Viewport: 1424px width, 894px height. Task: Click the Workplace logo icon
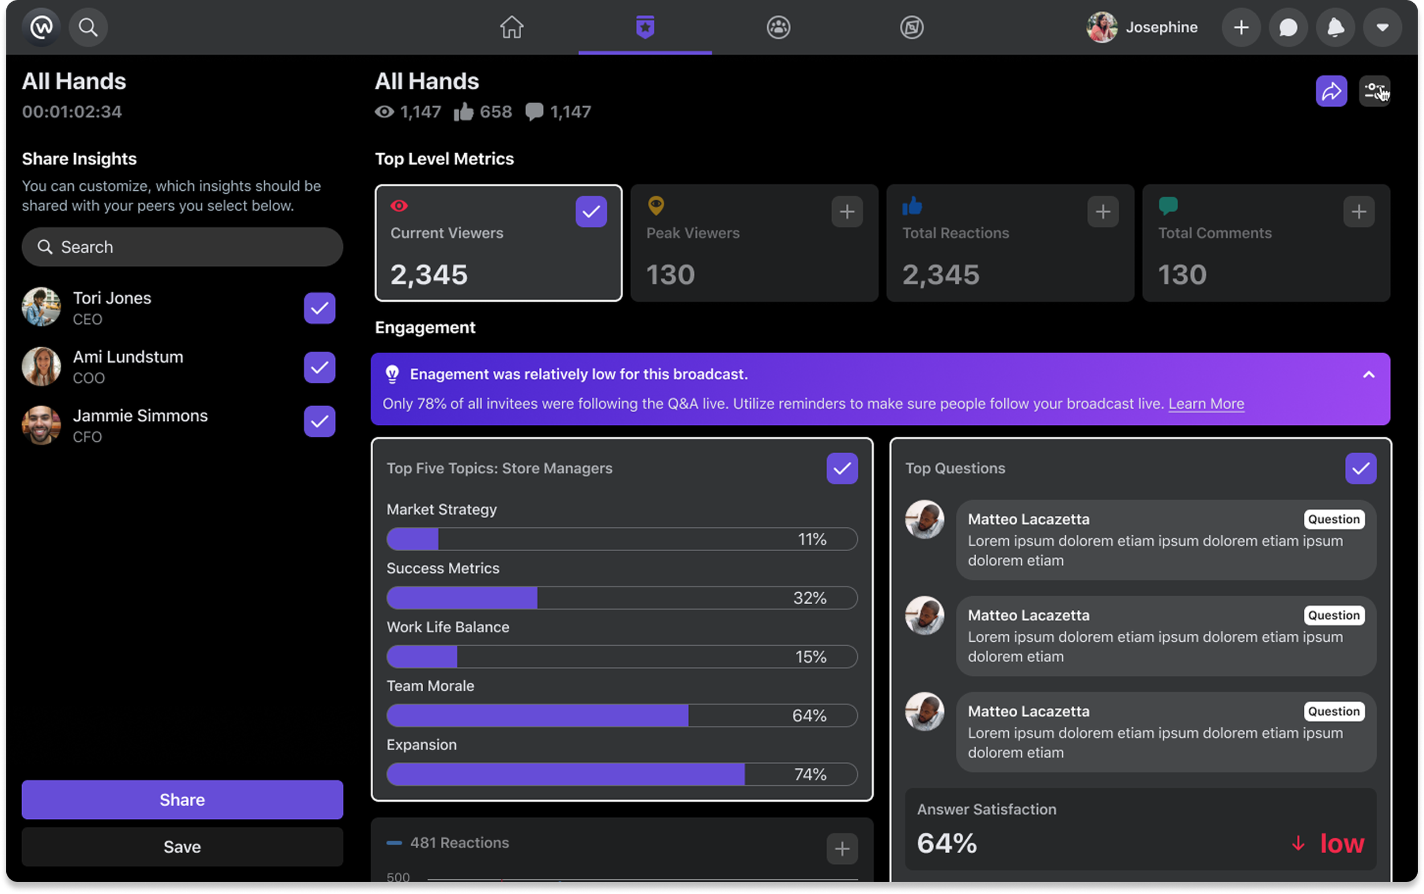pyautogui.click(x=41, y=27)
